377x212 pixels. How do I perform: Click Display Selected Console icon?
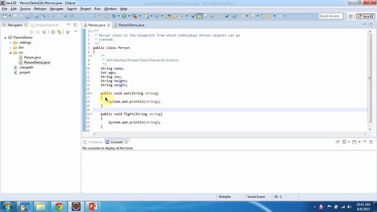(344, 142)
